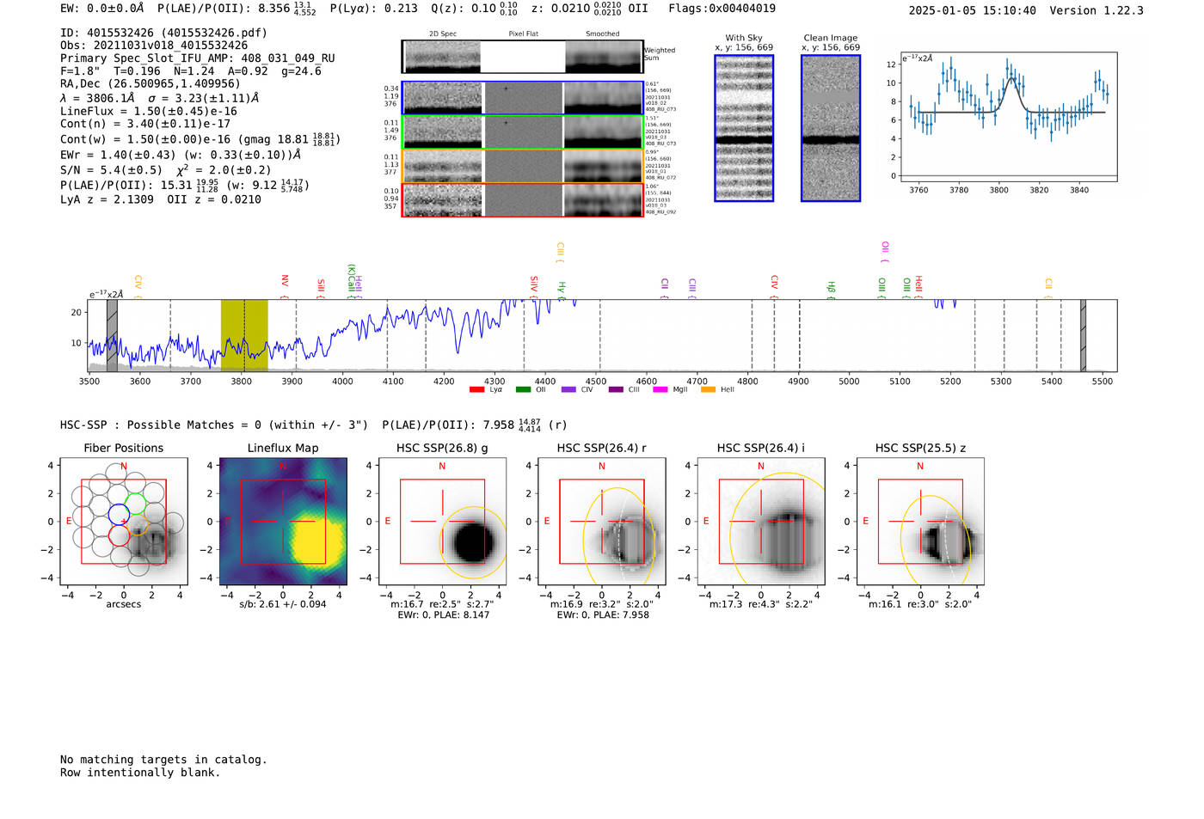Image resolution: width=1204 pixels, height=819 pixels.
Task: Open the HSC SSP(26.4) r image
Action: point(602,522)
